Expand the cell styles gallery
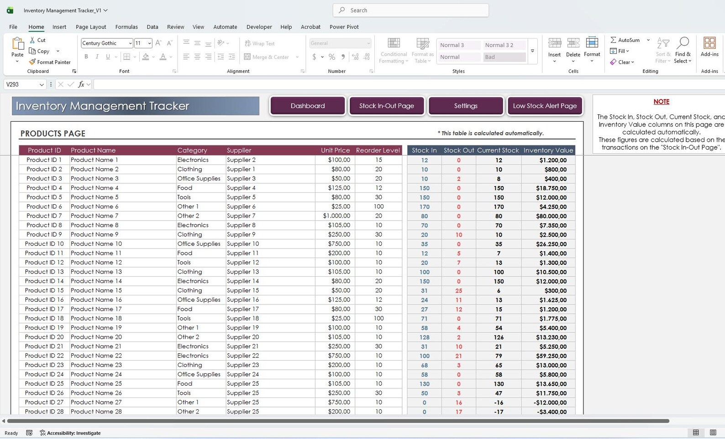725x439 pixels. click(x=532, y=51)
